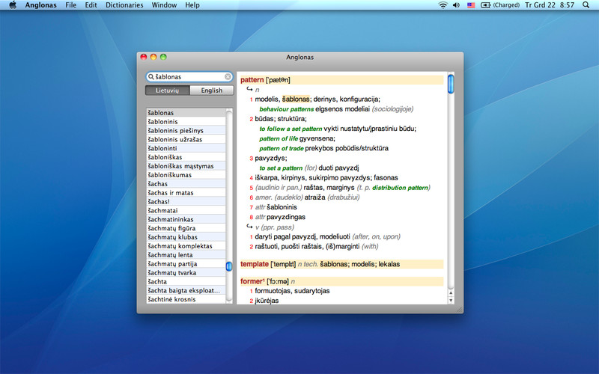Select šachtinė krosnis entry
The width and height of the screenshot is (599, 374).
[186, 299]
